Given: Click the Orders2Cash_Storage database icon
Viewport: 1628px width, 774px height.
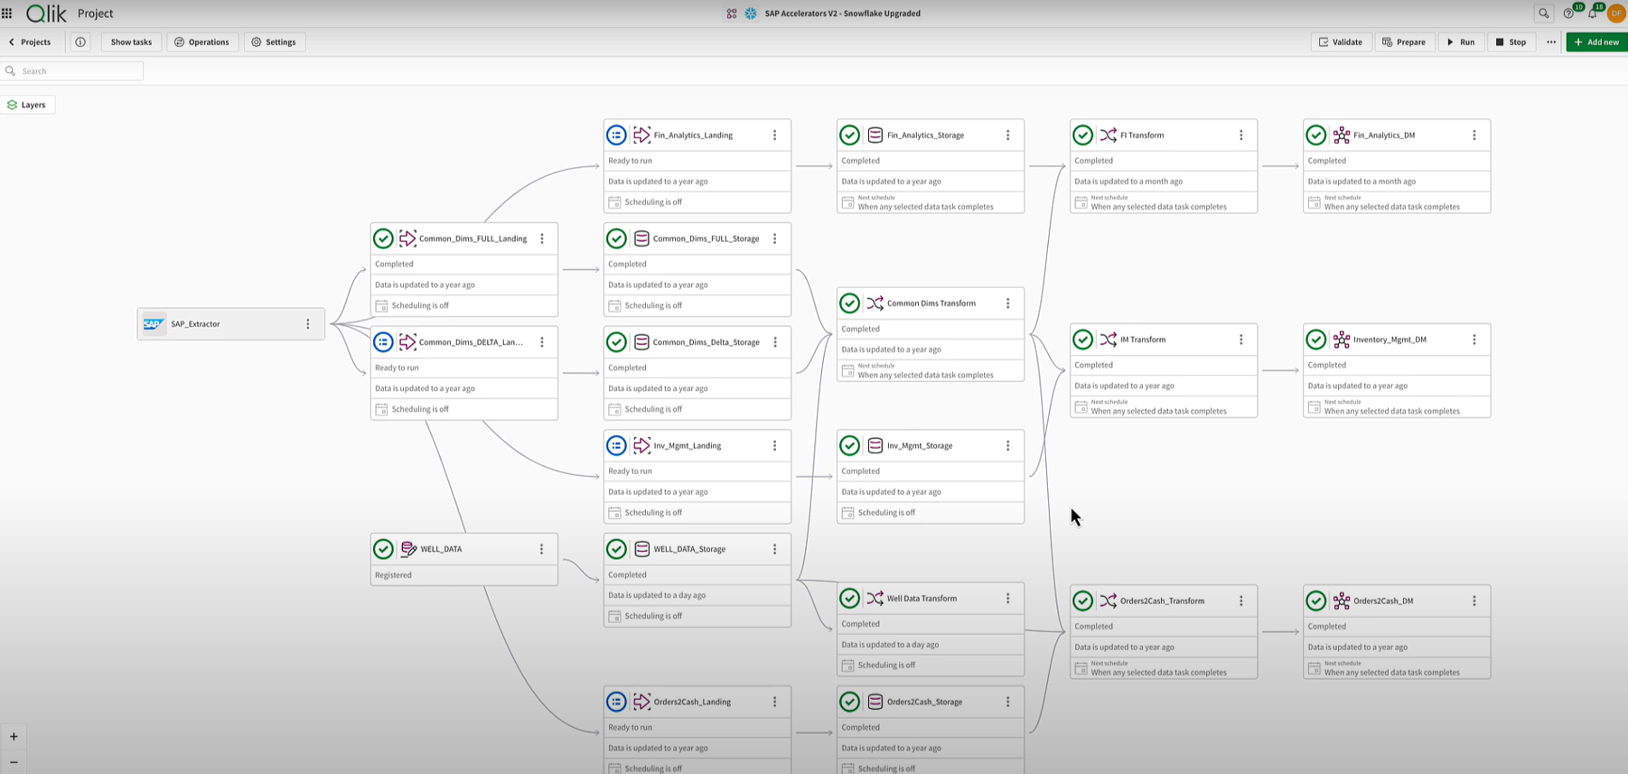Looking at the screenshot, I should 875,702.
